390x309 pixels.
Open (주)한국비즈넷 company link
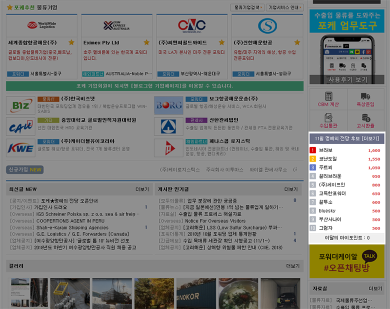pyautogui.click(x=78, y=99)
